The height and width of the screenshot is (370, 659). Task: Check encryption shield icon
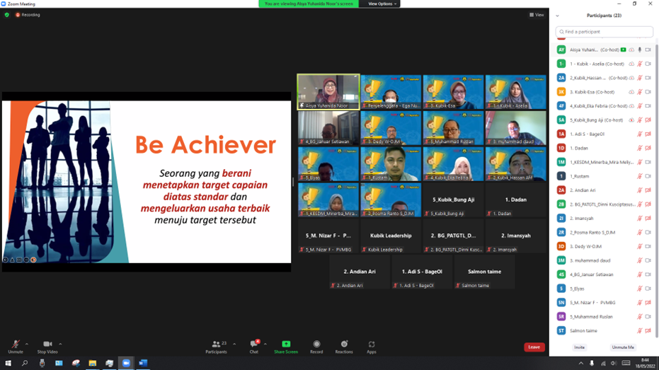pyautogui.click(x=7, y=15)
